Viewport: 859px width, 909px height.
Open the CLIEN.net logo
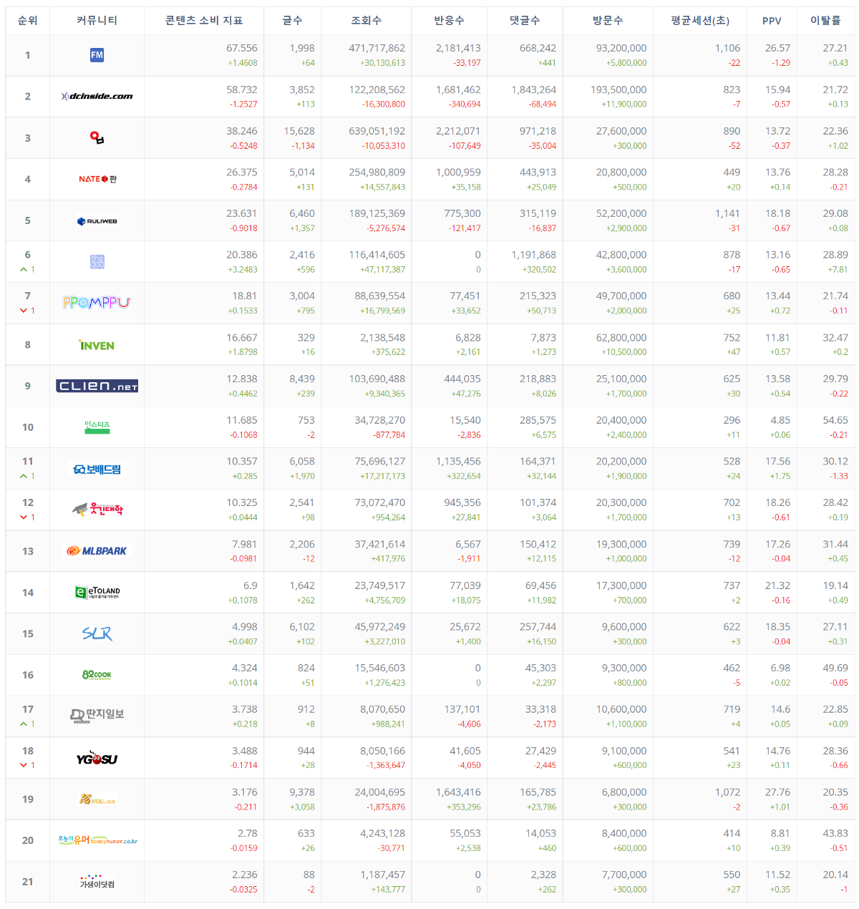[x=97, y=386]
